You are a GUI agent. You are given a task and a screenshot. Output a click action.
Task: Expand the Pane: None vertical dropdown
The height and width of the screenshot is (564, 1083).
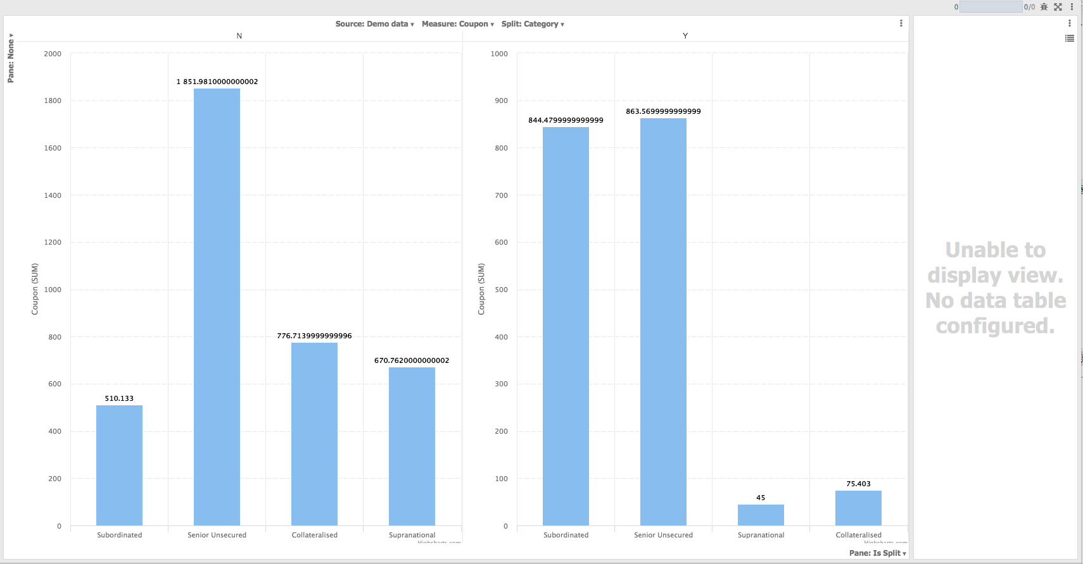tap(11, 58)
